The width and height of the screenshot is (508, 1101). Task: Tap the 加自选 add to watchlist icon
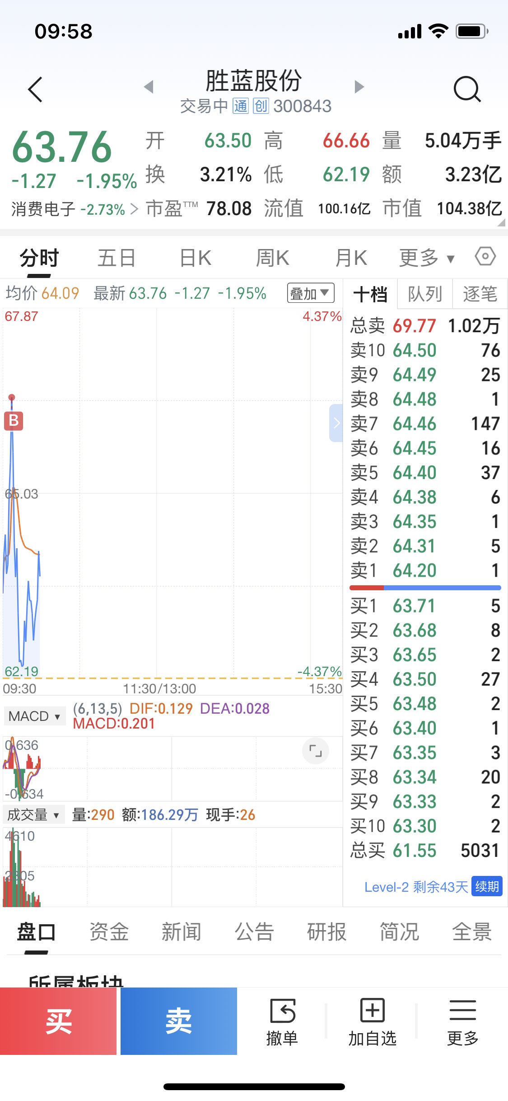click(372, 1022)
